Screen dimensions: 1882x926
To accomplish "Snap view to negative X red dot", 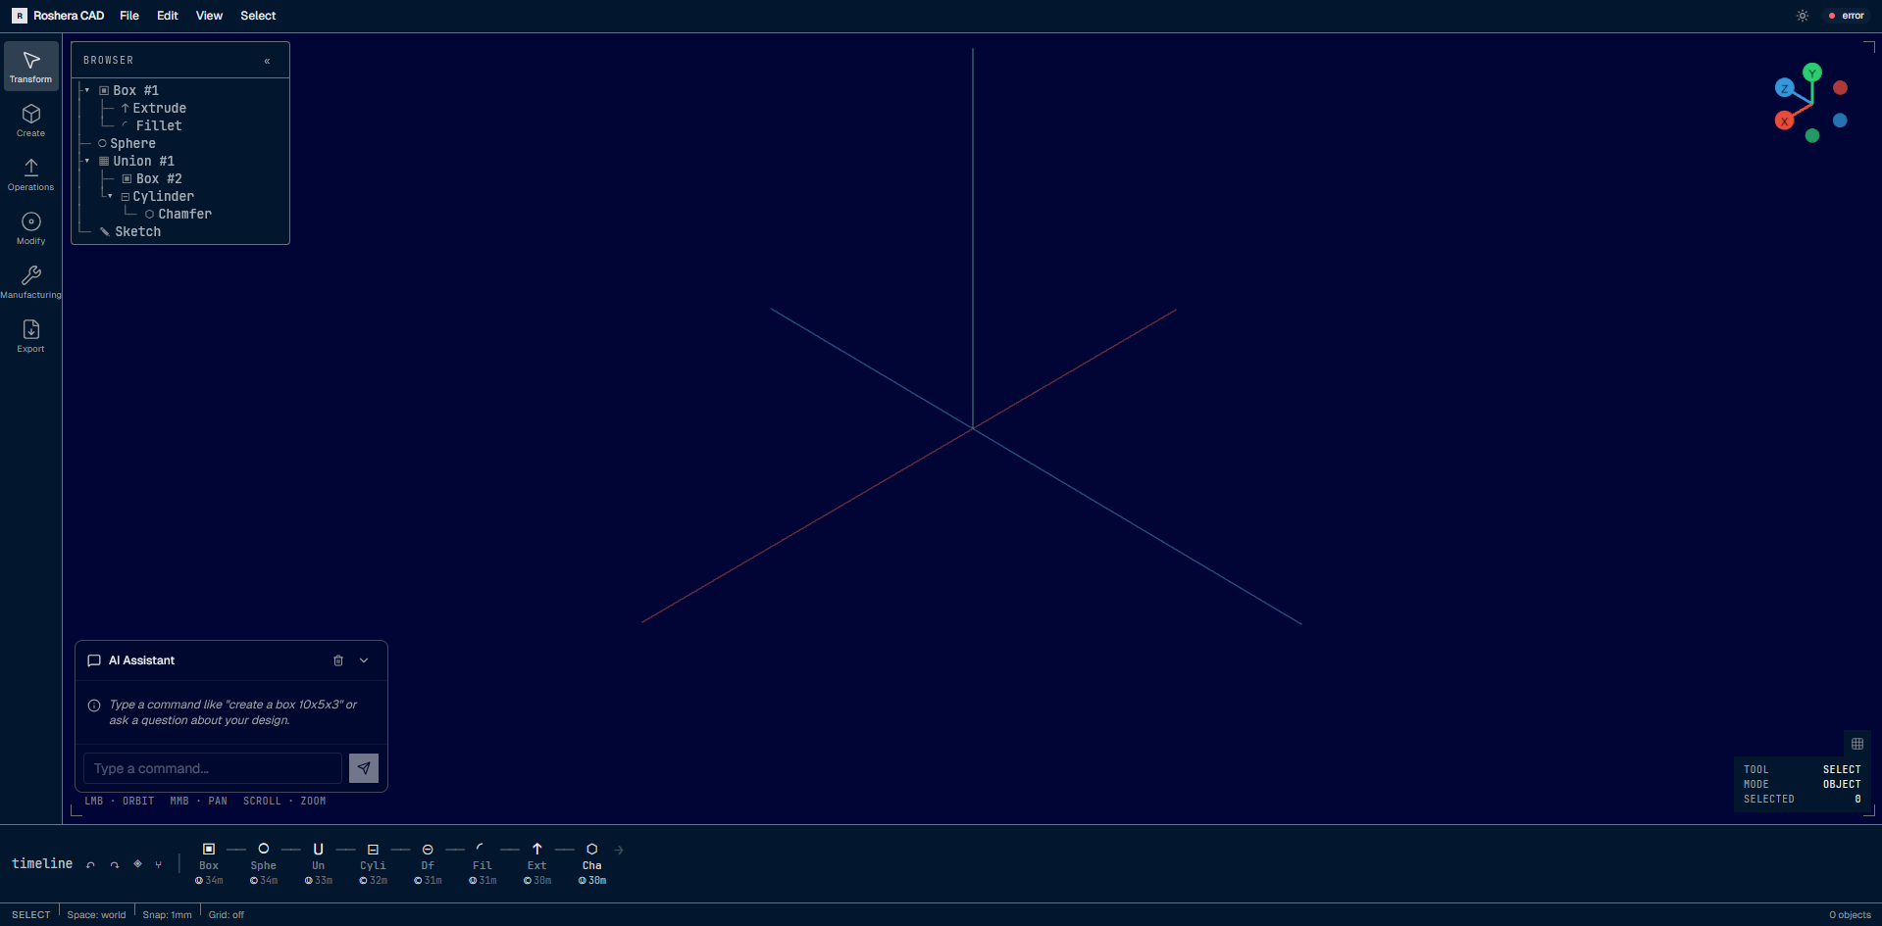I will point(1840,88).
